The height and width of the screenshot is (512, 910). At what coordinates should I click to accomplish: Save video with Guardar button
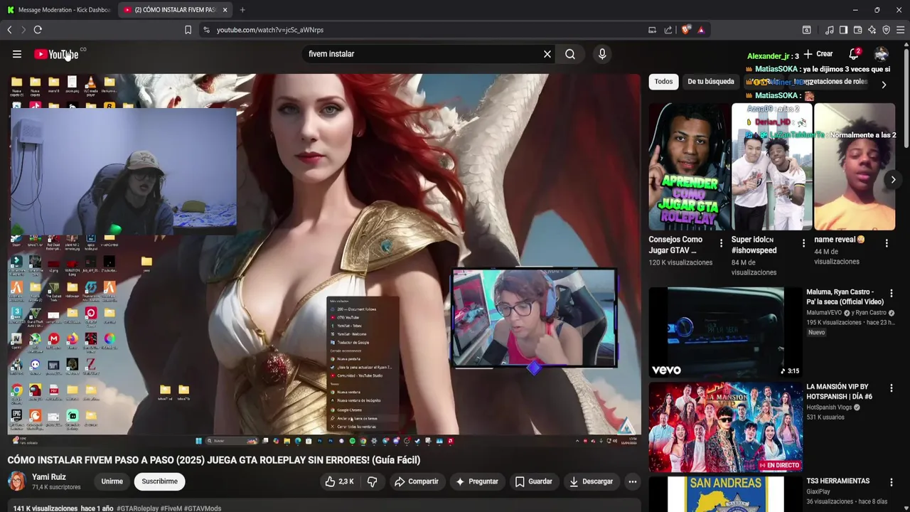533,481
